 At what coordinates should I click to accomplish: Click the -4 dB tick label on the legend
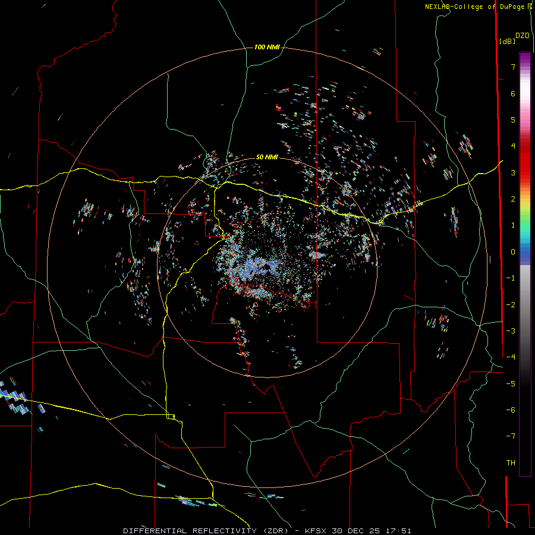(511, 357)
